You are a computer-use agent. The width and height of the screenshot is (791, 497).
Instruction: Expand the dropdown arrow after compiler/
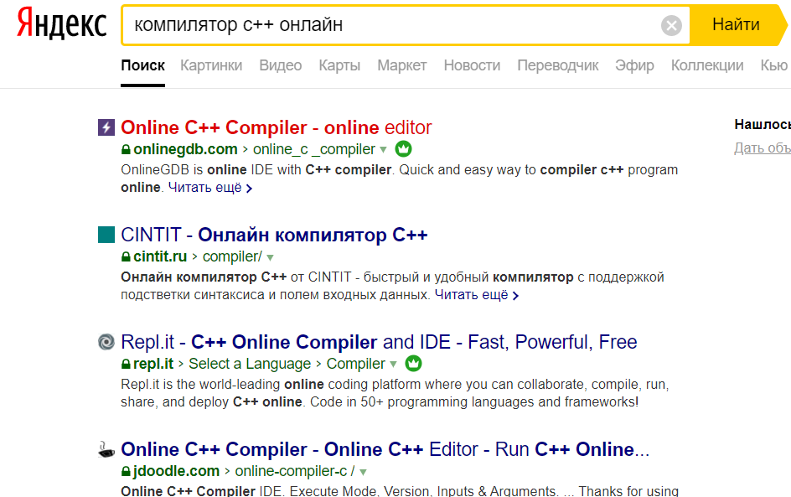point(271,257)
